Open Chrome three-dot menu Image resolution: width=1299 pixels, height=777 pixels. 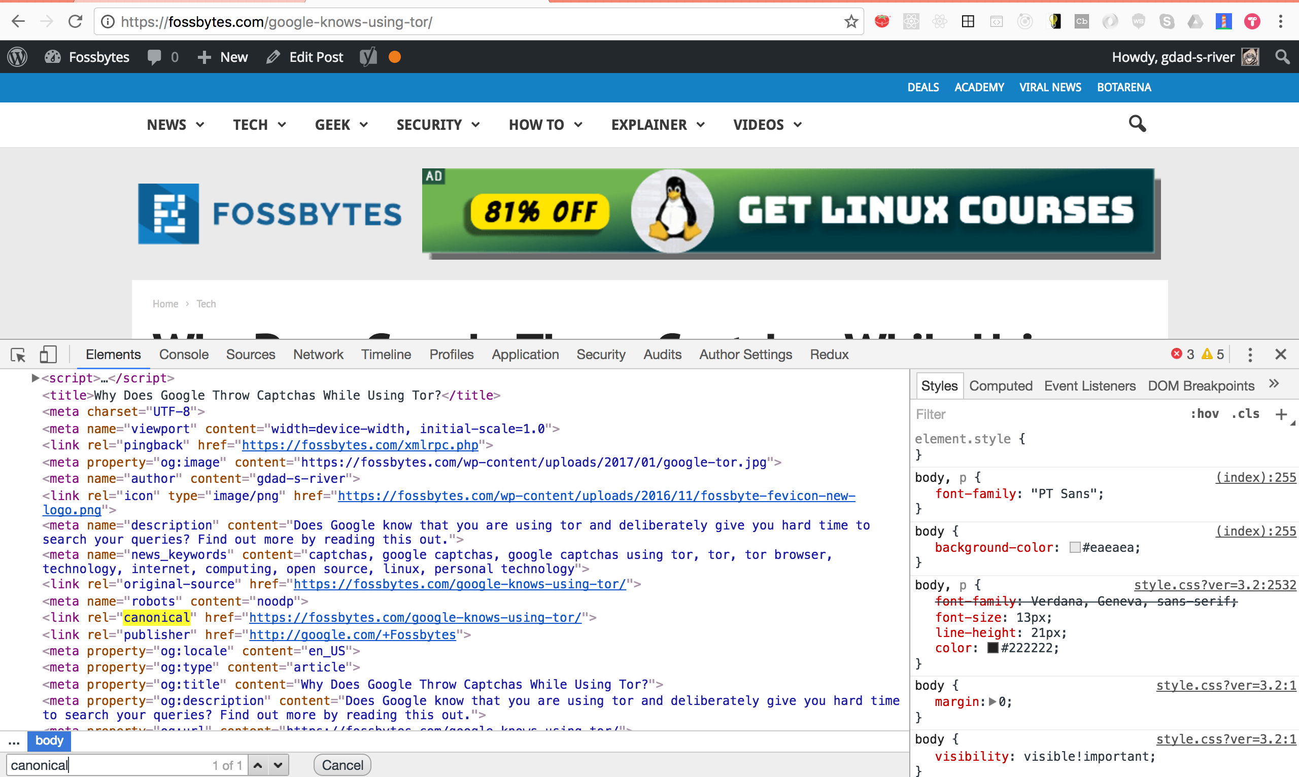point(1281,21)
